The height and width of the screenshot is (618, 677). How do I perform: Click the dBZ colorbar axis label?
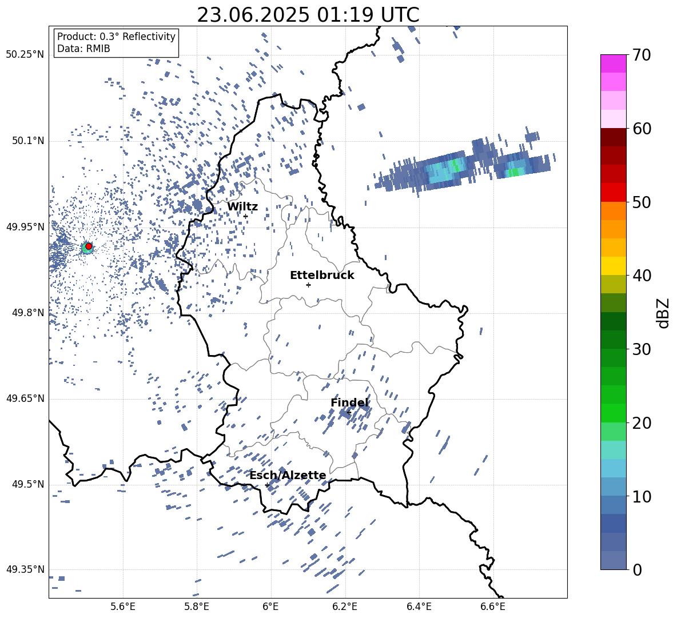[664, 313]
